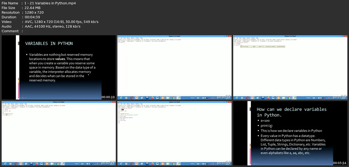Click the Video 'AVC, 1280 x 720' info line
The width and height of the screenshot is (349, 167).
point(61,22)
